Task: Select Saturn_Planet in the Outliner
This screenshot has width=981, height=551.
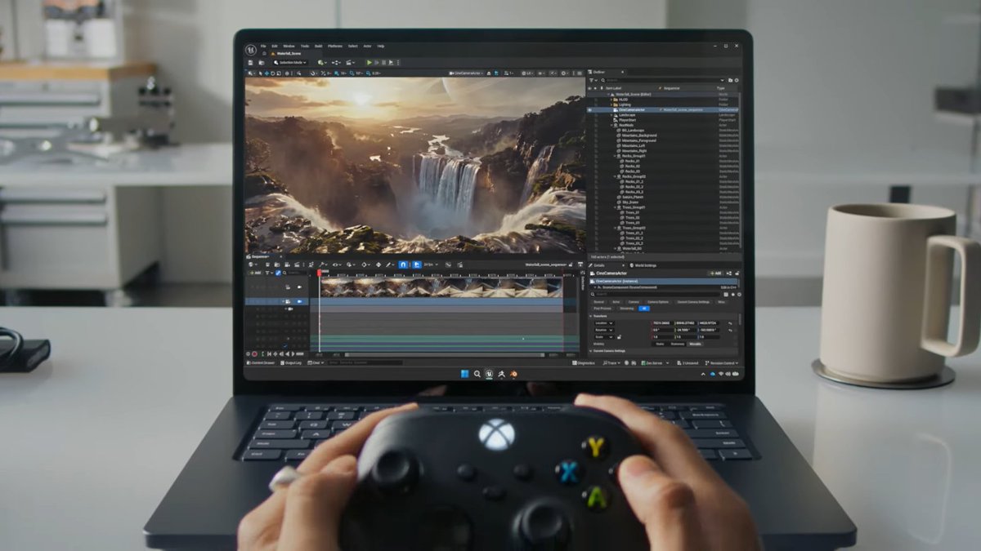Action: 633,197
